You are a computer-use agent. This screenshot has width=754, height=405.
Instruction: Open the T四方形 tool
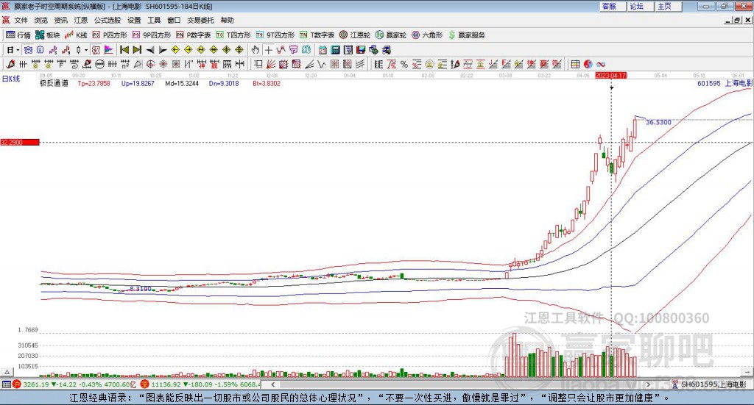(x=233, y=35)
